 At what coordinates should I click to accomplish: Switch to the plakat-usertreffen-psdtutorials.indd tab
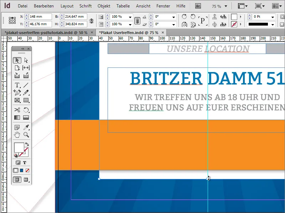43,32
